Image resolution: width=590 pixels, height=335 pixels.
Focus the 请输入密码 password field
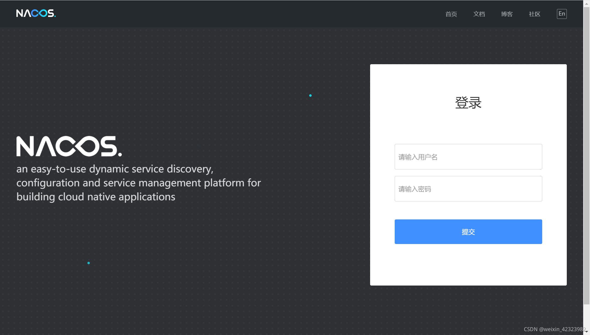tap(468, 189)
